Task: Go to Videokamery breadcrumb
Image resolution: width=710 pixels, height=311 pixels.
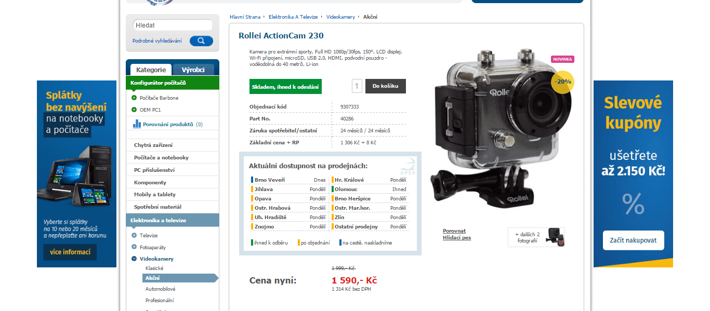Action: (340, 17)
